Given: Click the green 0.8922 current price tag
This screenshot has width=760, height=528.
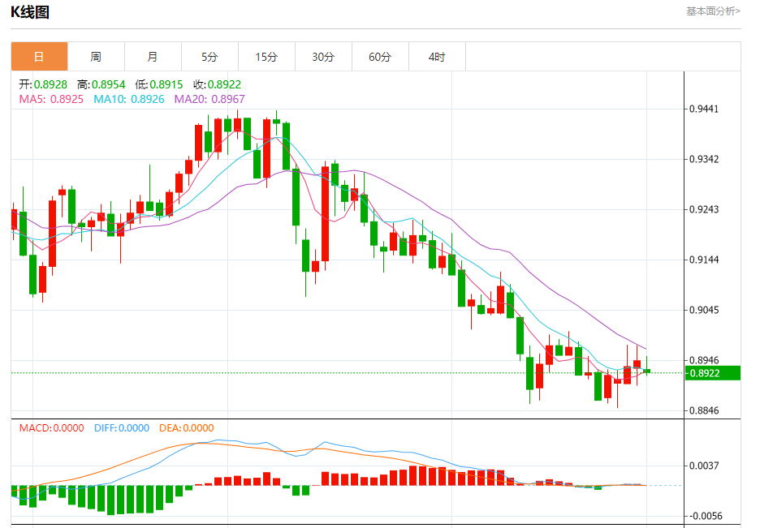Looking at the screenshot, I should coord(713,373).
